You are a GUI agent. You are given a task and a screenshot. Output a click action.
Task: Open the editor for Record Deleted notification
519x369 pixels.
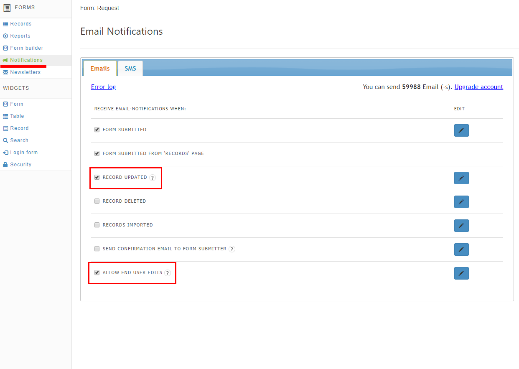click(461, 202)
